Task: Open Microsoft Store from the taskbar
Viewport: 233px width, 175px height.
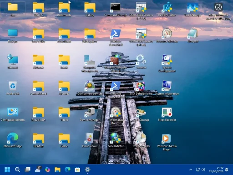Action: pyautogui.click(x=77, y=170)
